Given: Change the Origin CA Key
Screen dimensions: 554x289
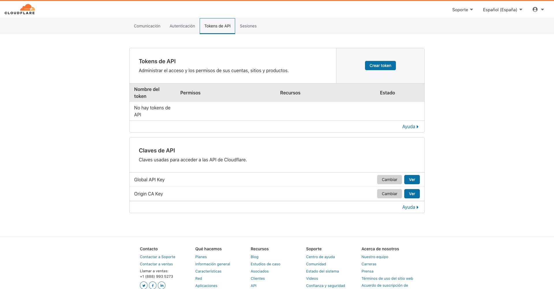Looking at the screenshot, I should pos(389,194).
